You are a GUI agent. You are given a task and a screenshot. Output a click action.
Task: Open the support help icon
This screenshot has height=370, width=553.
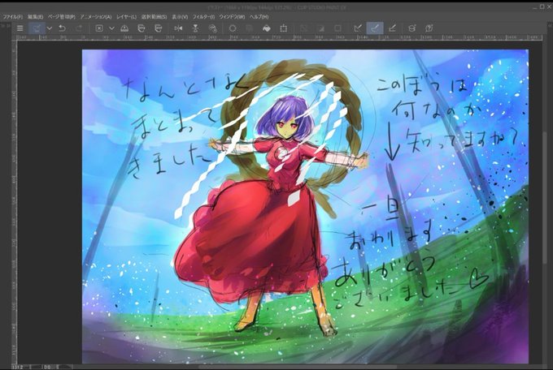429,28
